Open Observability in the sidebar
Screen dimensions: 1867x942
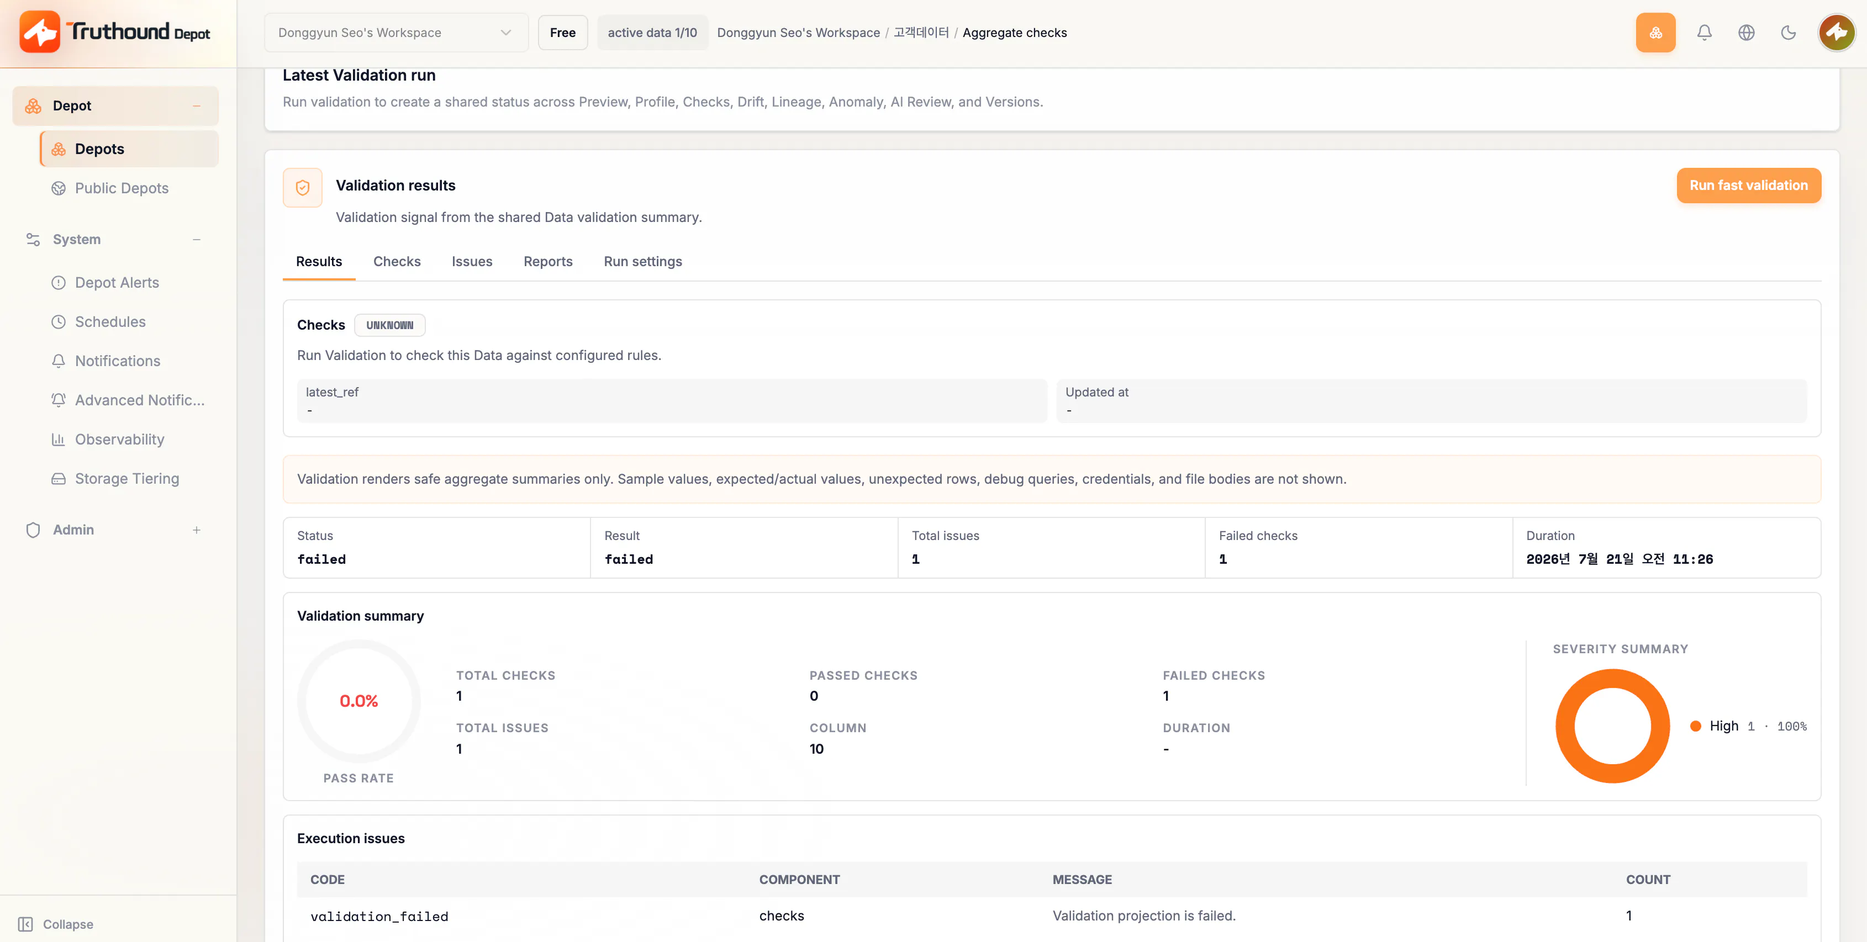click(129, 439)
